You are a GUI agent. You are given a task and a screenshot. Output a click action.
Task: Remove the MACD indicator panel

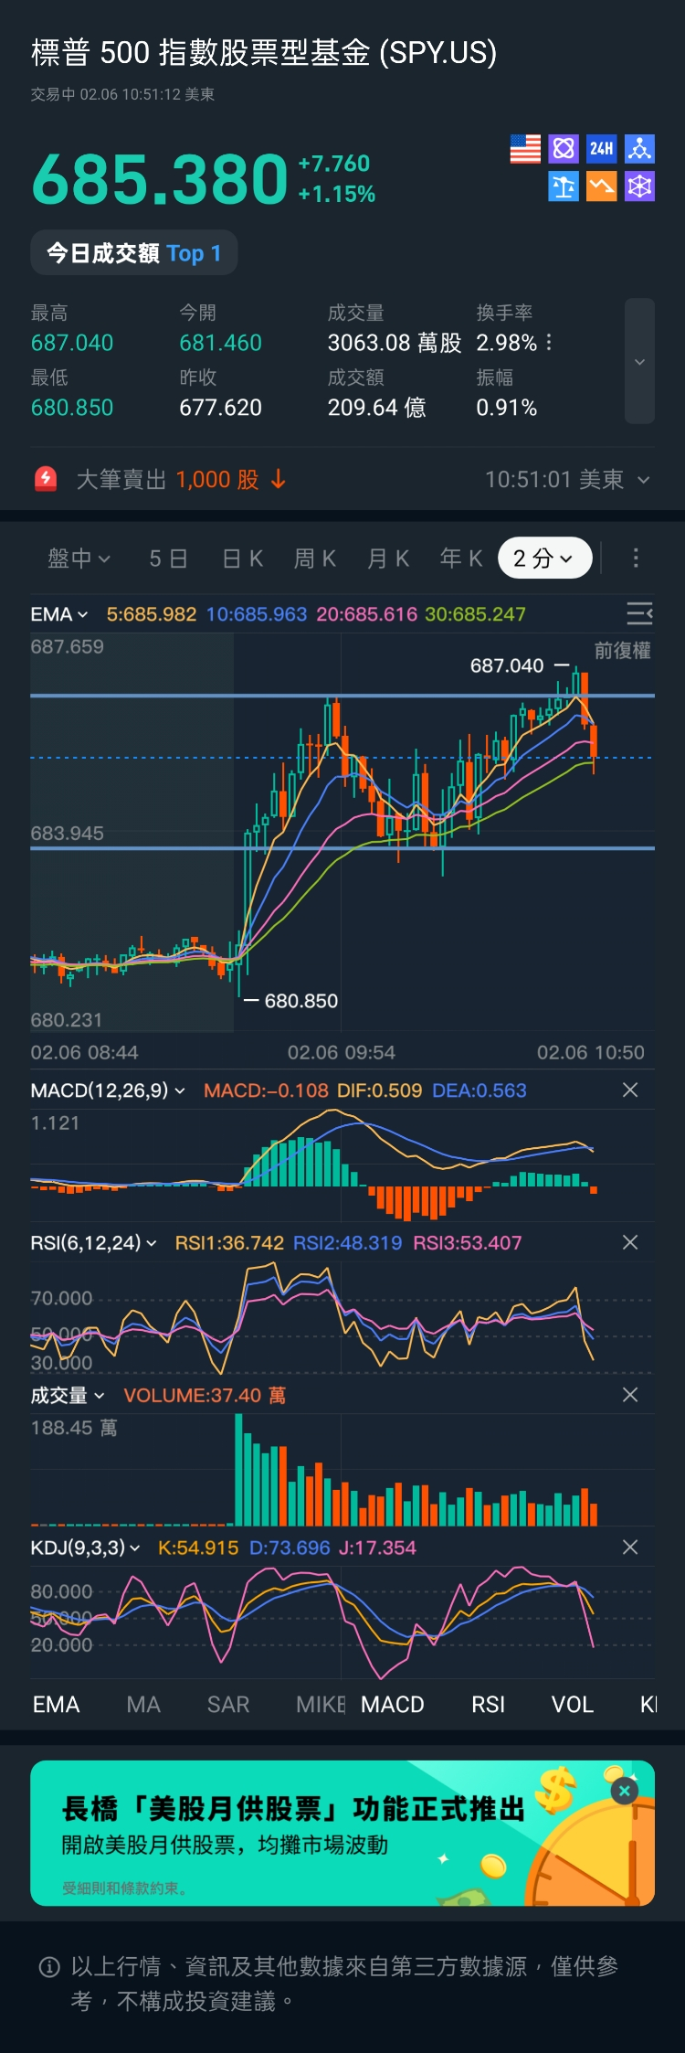point(630,1090)
